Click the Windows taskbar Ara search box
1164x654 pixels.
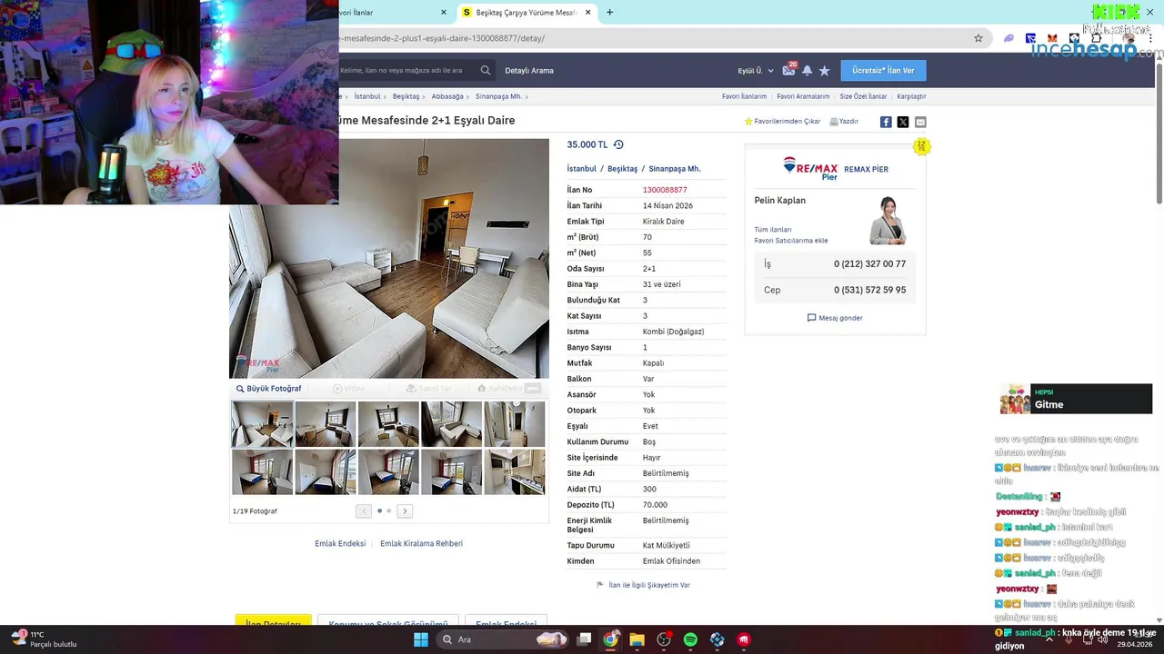tap(502, 639)
